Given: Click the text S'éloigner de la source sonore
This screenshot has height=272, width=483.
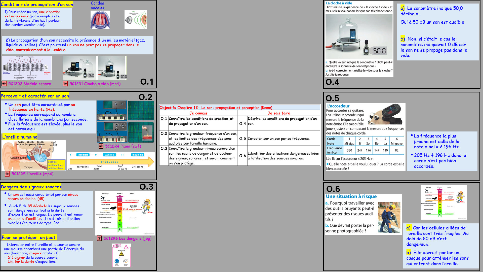Looking at the screenshot, I should 33,257.
